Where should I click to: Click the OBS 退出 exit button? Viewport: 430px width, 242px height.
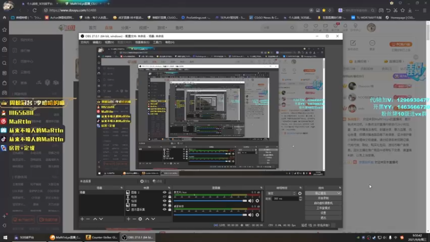tap(324, 218)
